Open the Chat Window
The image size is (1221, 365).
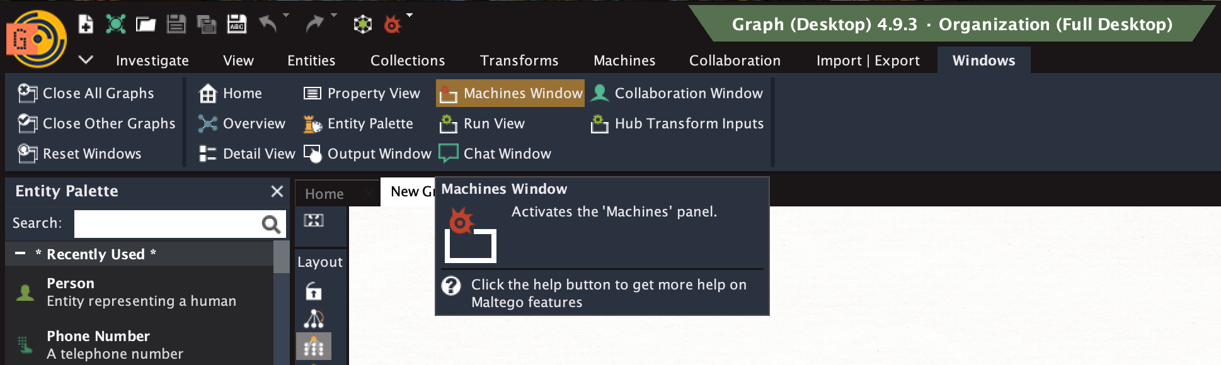click(x=495, y=154)
